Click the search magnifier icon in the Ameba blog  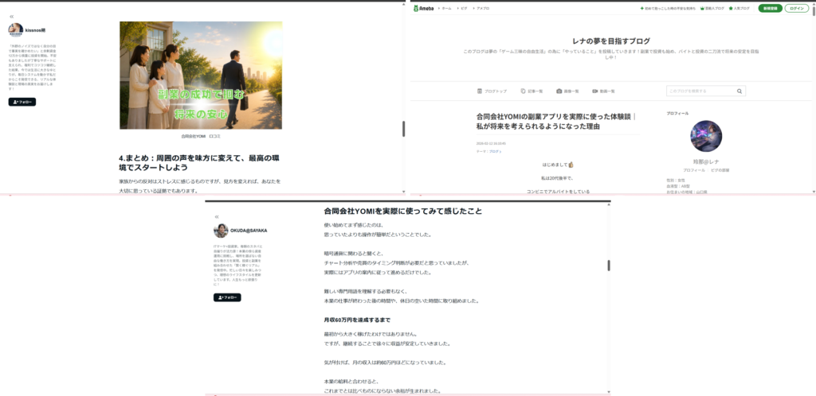(739, 91)
